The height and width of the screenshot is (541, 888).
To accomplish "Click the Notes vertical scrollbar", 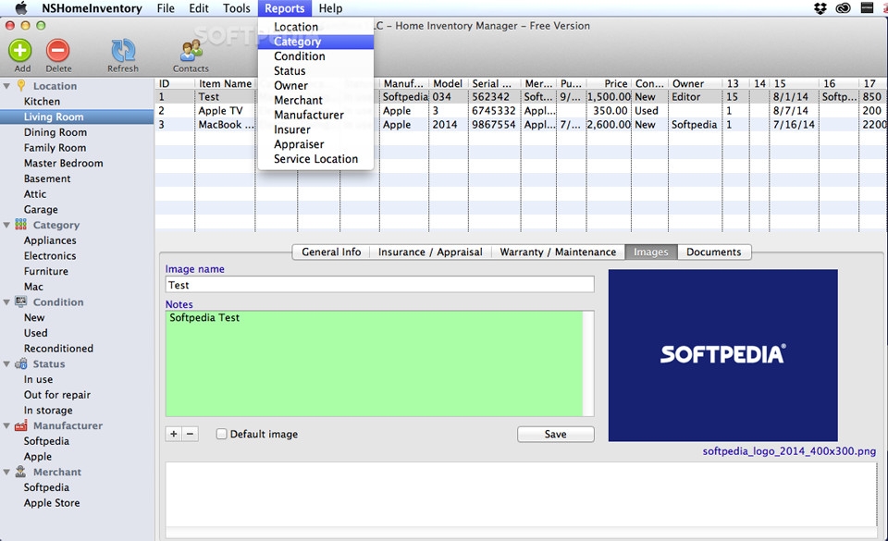I will (588, 363).
